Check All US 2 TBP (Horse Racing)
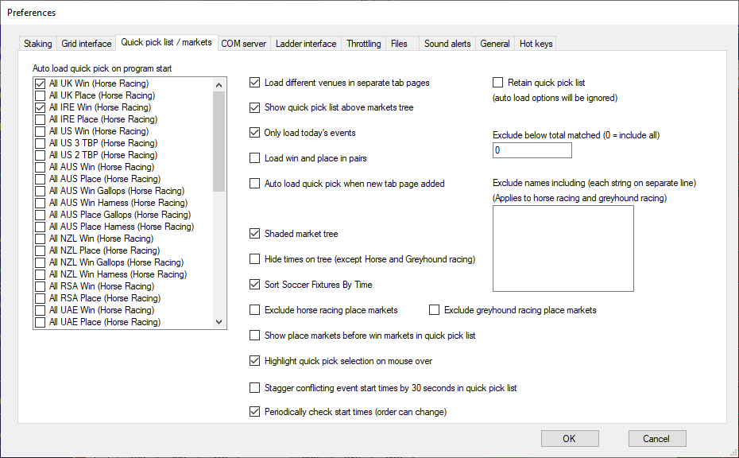Viewport: 739px width, 458px height. 40,155
